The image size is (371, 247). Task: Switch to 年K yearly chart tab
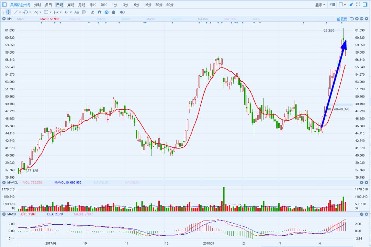click(x=104, y=5)
